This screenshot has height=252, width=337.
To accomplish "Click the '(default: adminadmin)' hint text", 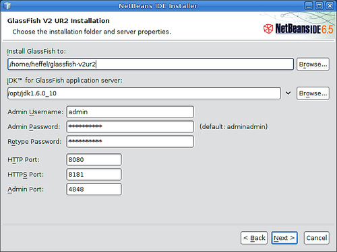I will pos(233,126).
